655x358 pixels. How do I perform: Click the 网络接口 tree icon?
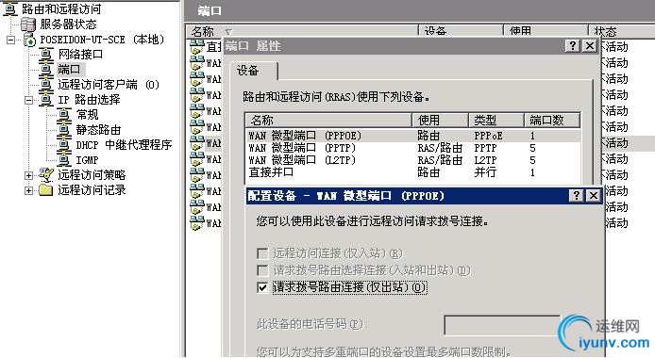46,55
